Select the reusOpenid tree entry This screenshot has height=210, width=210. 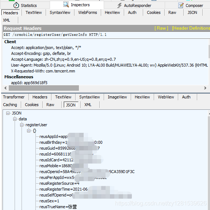[x=87, y=172]
